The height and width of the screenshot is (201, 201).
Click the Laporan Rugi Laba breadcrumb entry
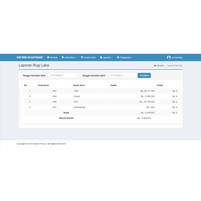[x=175, y=65]
